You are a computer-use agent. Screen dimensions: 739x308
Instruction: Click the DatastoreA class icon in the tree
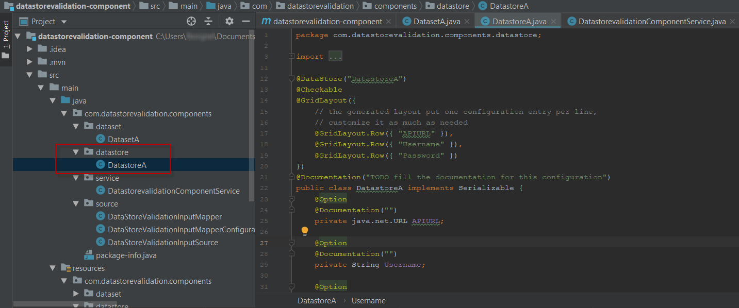coord(100,165)
